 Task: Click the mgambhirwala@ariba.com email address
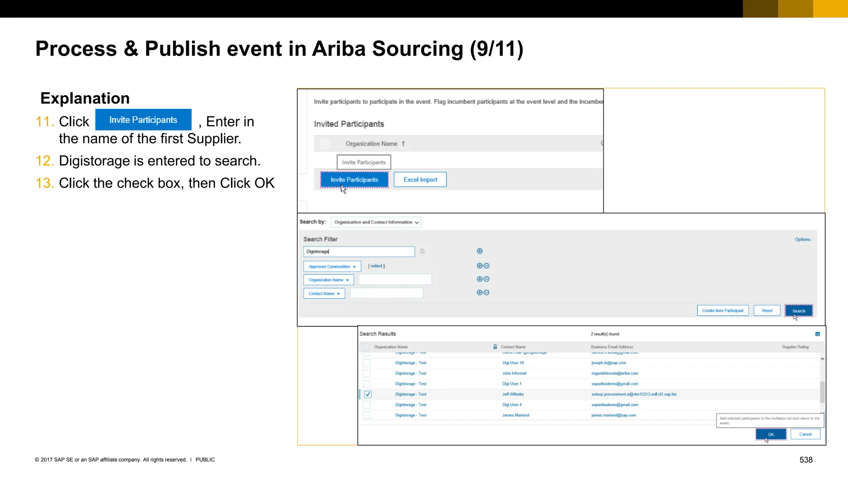(615, 373)
